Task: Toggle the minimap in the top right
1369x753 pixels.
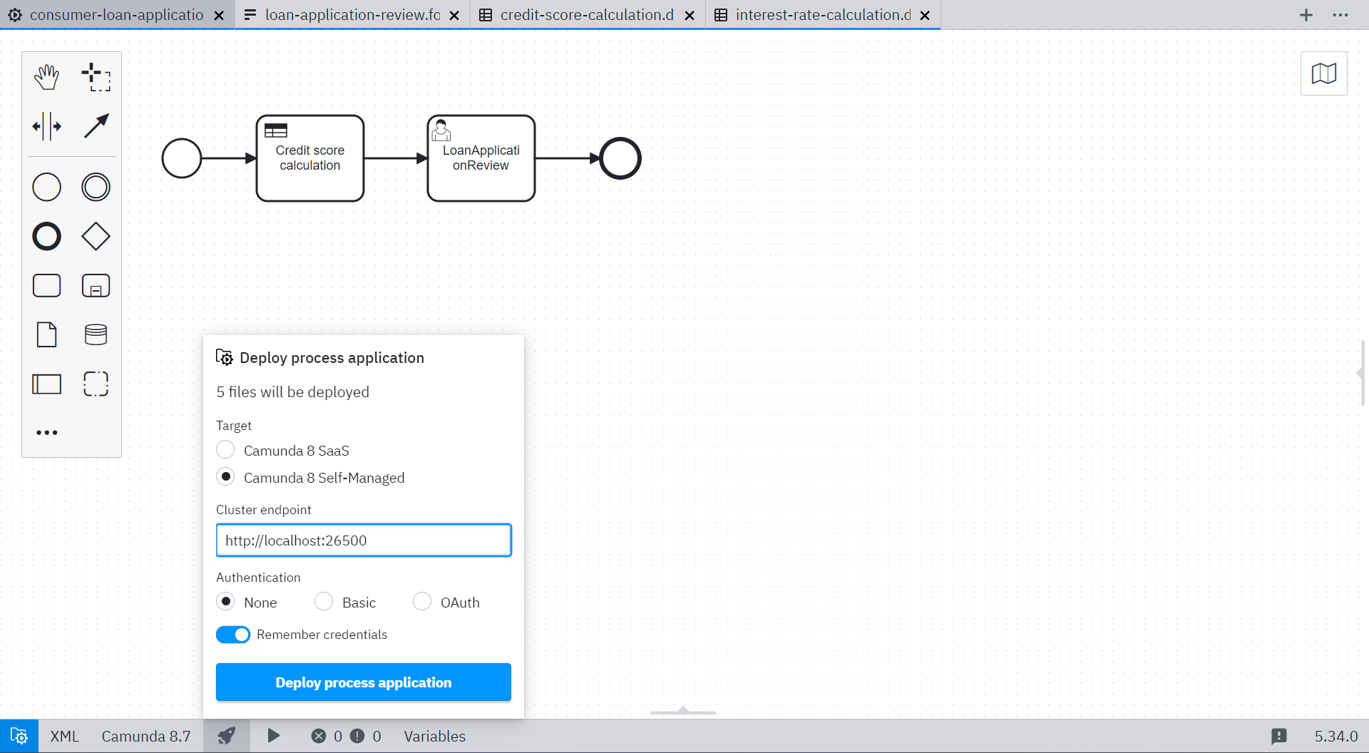Action: 1323,73
